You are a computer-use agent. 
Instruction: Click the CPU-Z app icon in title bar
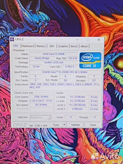point(12,39)
